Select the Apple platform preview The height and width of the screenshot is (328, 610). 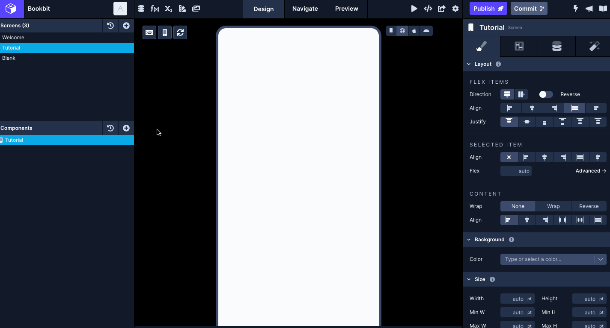[x=414, y=30]
